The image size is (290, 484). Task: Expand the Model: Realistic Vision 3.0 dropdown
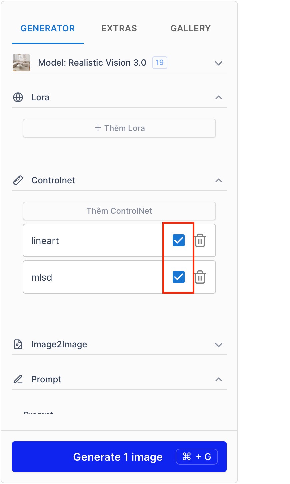(219, 63)
